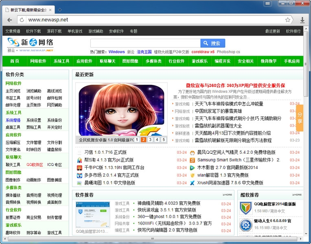This screenshot has height=244, width=311.
Task: Click MORE link in 软件推荐 panel
Action: (x=227, y=195)
